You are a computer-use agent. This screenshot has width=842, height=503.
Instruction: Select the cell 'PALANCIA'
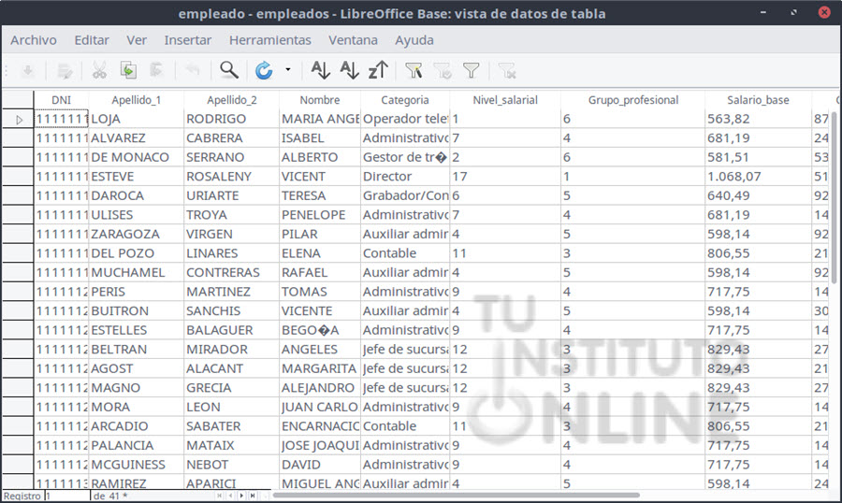[137, 446]
